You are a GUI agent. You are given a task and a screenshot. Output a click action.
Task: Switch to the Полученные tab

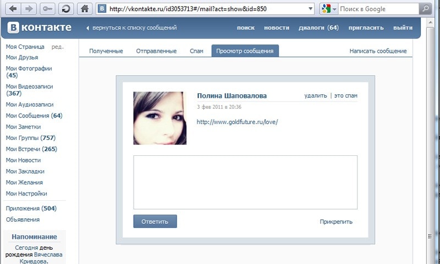tap(106, 51)
